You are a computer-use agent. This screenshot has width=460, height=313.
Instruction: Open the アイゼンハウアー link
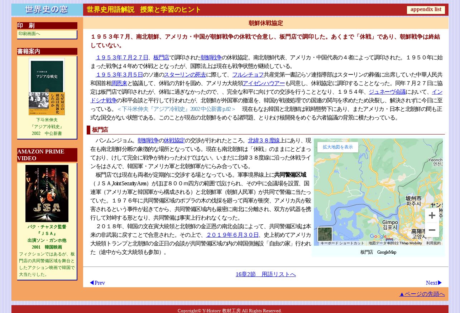click(x=264, y=83)
